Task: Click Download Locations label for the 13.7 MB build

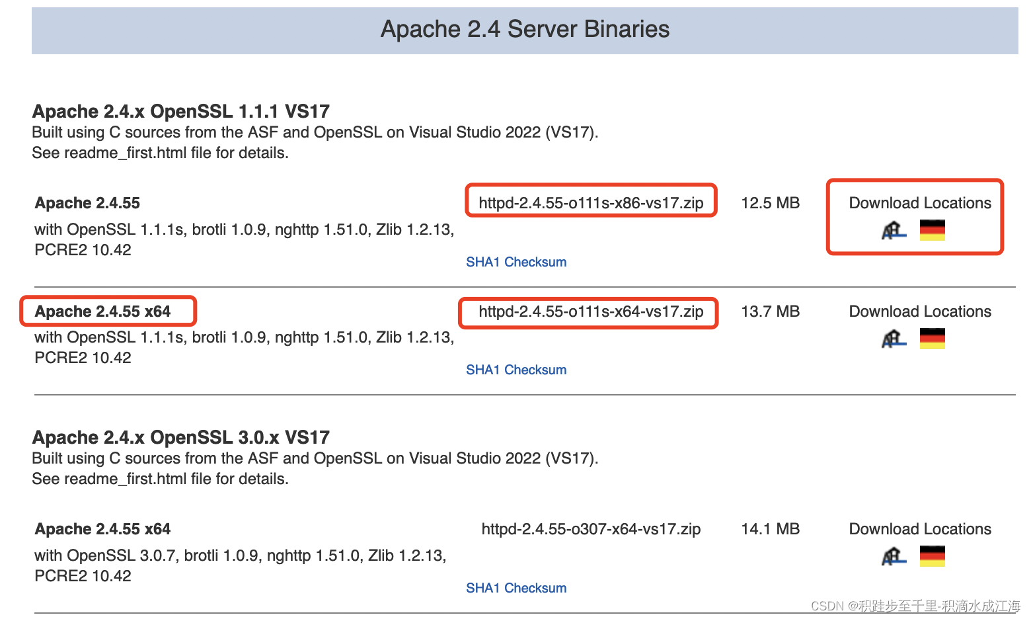Action: [920, 311]
